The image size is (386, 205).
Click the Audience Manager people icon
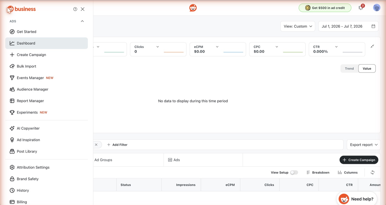pos(12,89)
